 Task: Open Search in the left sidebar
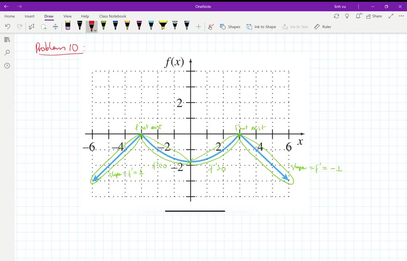pos(7,52)
